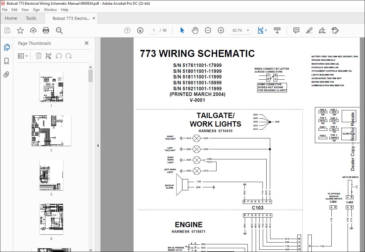This screenshot has width=365, height=252.
Task: Delete selected pages with the trash icon
Action: (39, 56)
